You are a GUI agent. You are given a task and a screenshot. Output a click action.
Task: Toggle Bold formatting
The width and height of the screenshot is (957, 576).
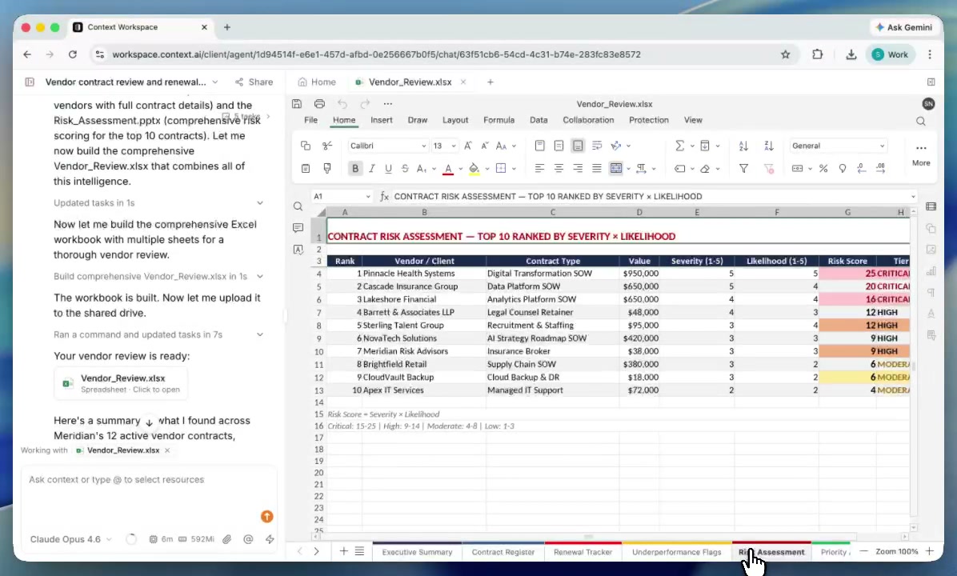pyautogui.click(x=354, y=169)
